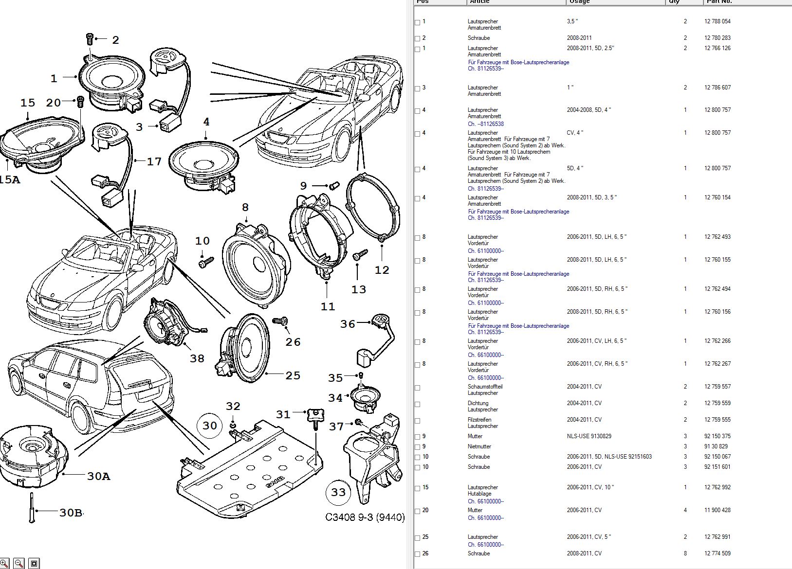The image size is (792, 569).
Task: Select the Nietmutter row checkbox
Action: pos(417,447)
